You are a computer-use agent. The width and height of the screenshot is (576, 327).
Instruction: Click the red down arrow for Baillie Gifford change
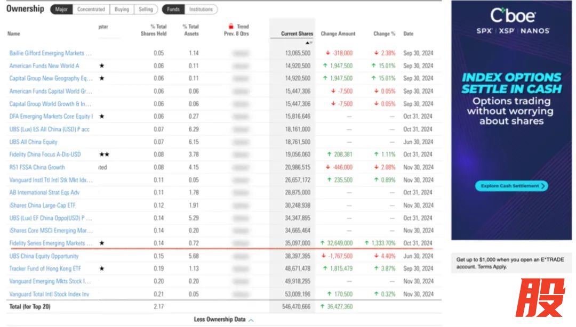328,53
